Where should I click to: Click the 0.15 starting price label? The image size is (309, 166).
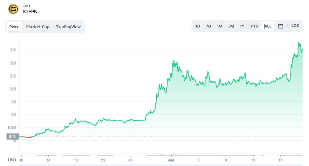13,136
